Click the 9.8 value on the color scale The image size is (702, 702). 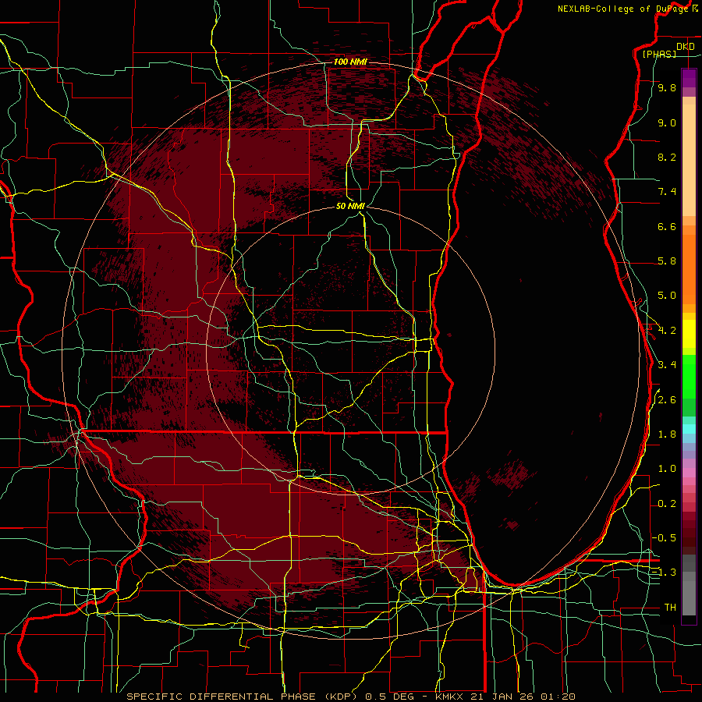[667, 87]
